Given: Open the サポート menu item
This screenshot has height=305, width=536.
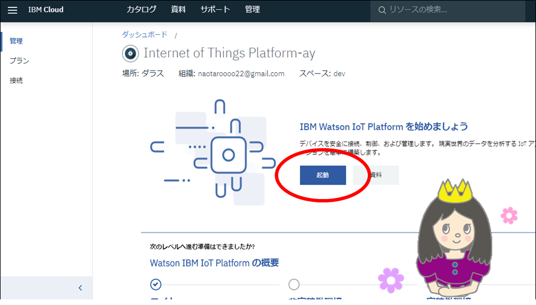Looking at the screenshot, I should tap(215, 10).
